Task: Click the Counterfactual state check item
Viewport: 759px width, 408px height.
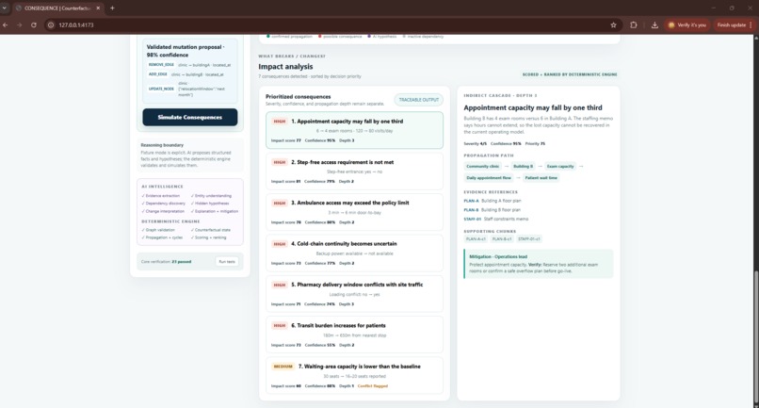Action: tap(211, 230)
